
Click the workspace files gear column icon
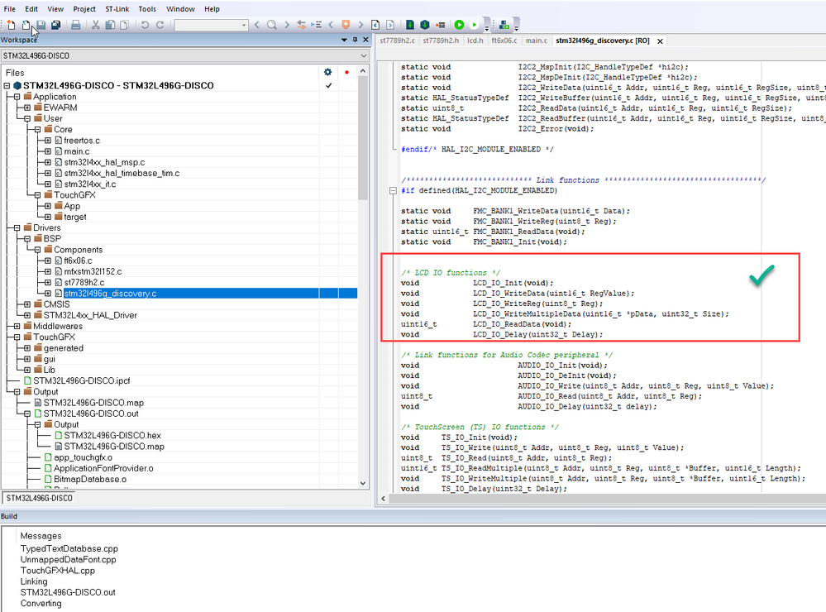coord(327,72)
